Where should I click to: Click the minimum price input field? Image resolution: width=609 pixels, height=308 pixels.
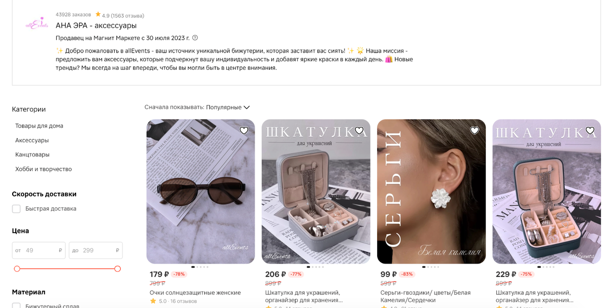click(39, 250)
